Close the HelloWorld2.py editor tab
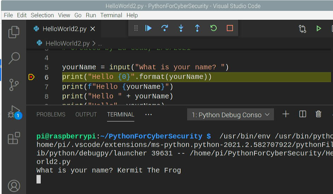Screen dimensions: 333x194 point(93,29)
